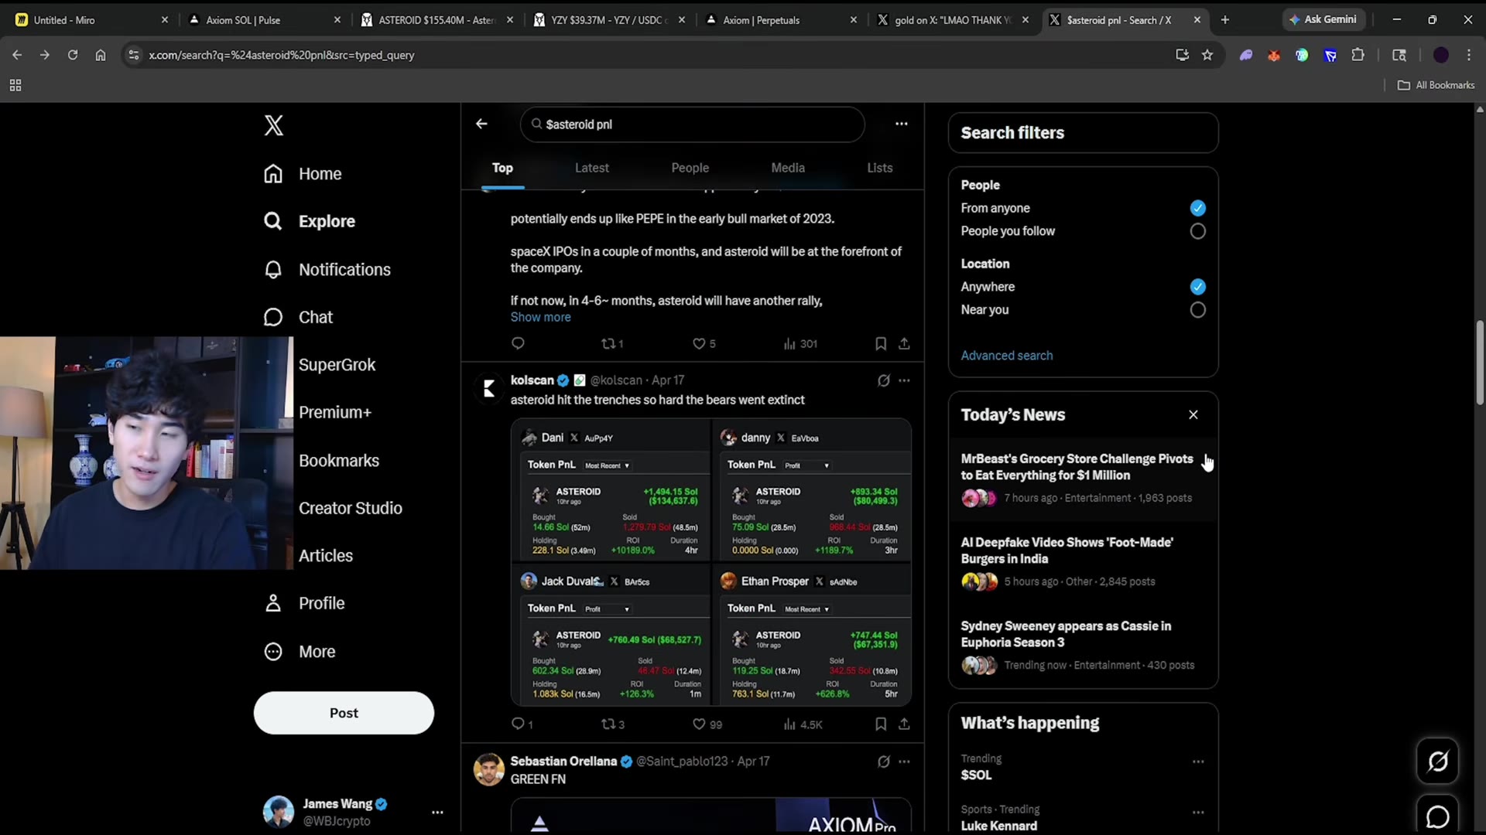Switch to Axiom Perpetuals browser tab
Image resolution: width=1486 pixels, height=835 pixels.
781,20
